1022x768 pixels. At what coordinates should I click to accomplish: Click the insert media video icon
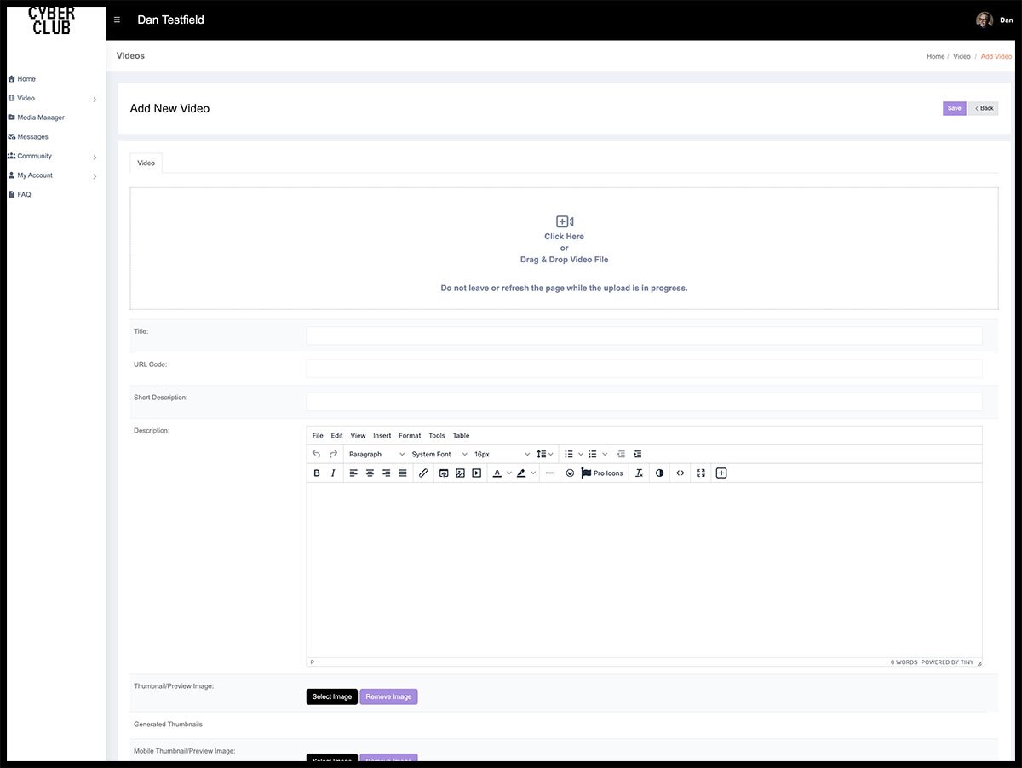click(477, 473)
